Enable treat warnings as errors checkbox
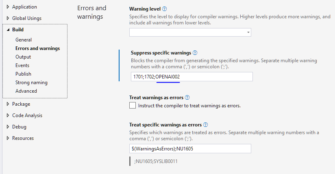 (133, 106)
